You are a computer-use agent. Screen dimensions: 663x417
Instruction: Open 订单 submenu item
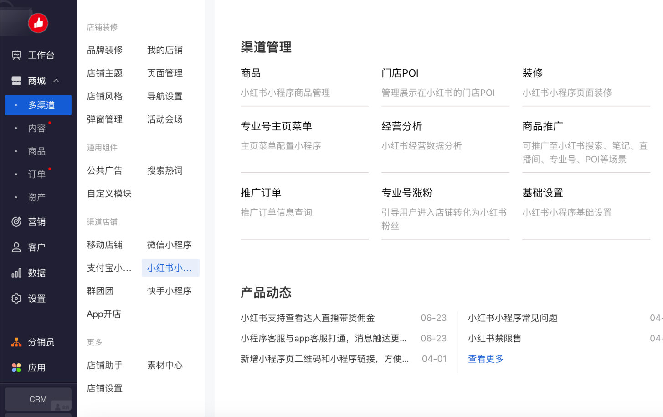(37, 174)
